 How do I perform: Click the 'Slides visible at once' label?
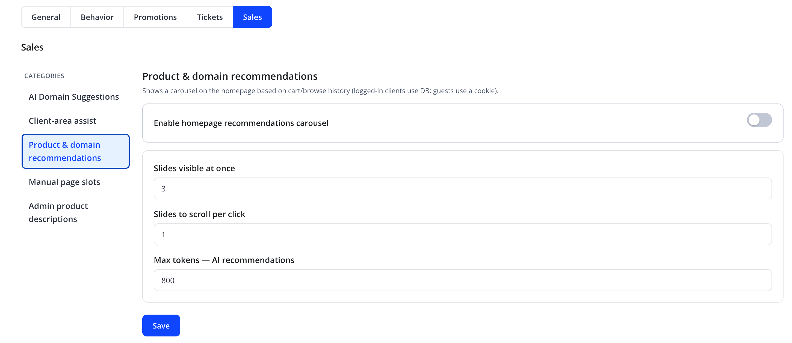(194, 168)
